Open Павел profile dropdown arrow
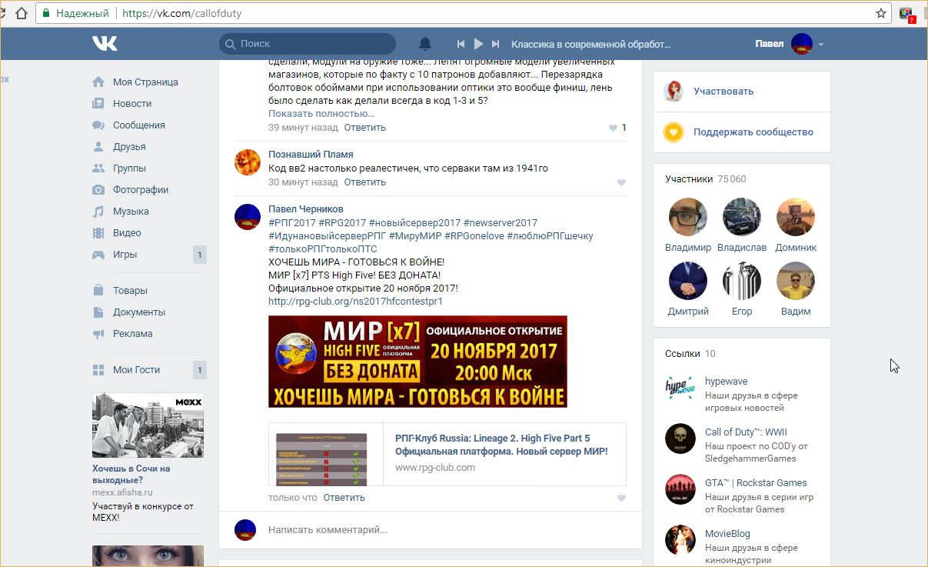Screen dimensions: 928x567 821,45
